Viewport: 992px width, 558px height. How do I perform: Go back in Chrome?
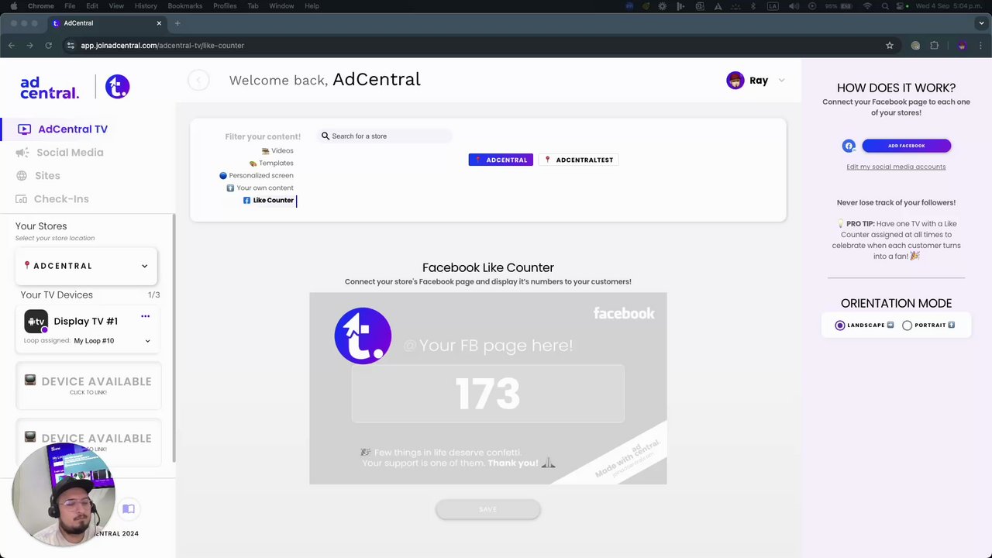(11, 46)
